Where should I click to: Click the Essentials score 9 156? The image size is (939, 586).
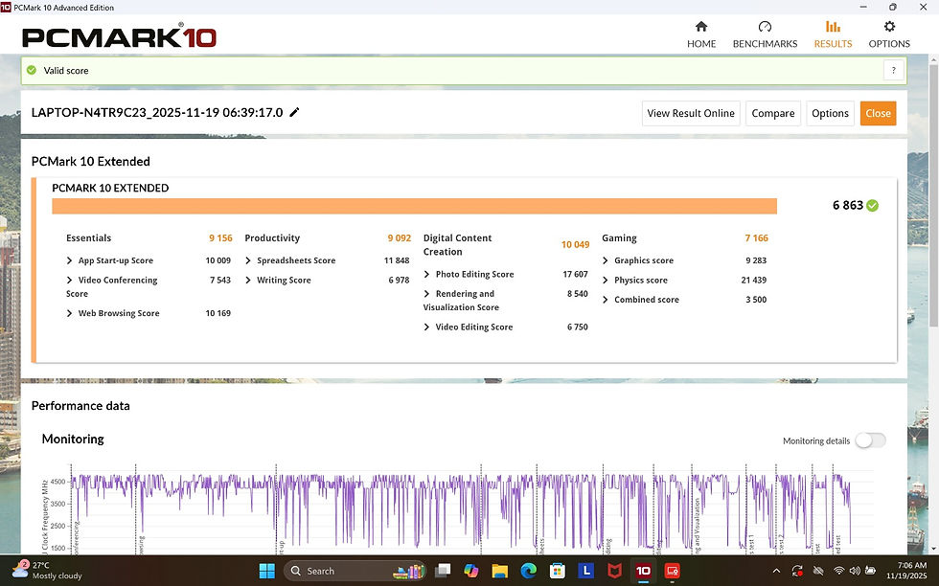[x=220, y=238]
